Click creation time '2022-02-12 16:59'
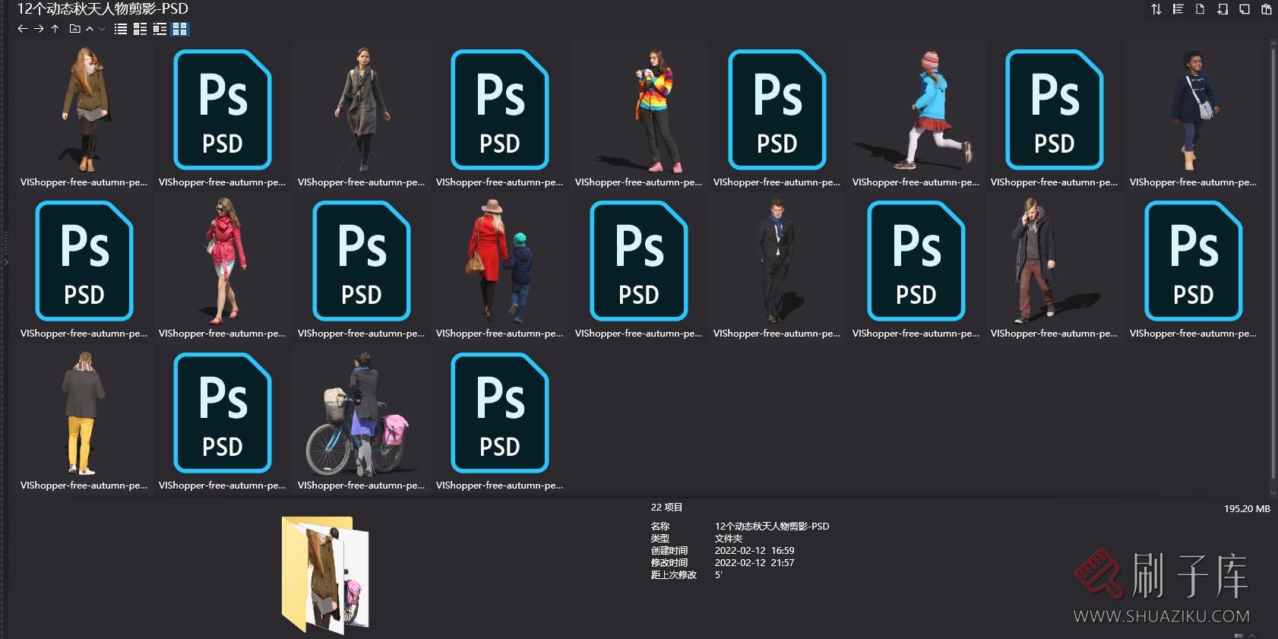1278x639 pixels. pos(754,551)
